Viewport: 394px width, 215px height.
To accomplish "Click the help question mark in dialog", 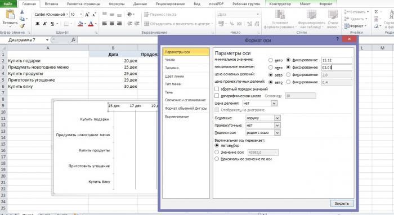I will 338,39.
